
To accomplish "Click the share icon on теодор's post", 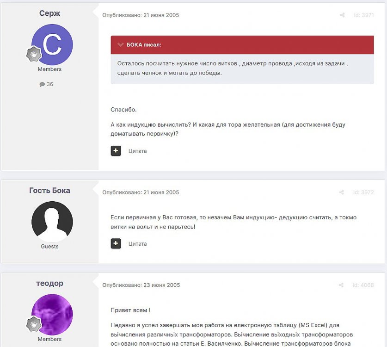I will tap(342, 285).
